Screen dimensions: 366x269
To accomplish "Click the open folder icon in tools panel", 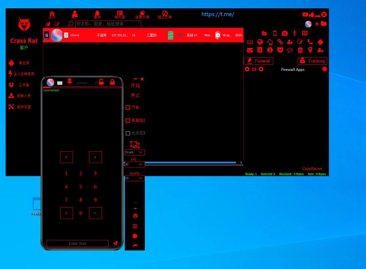I will (x=264, y=33).
